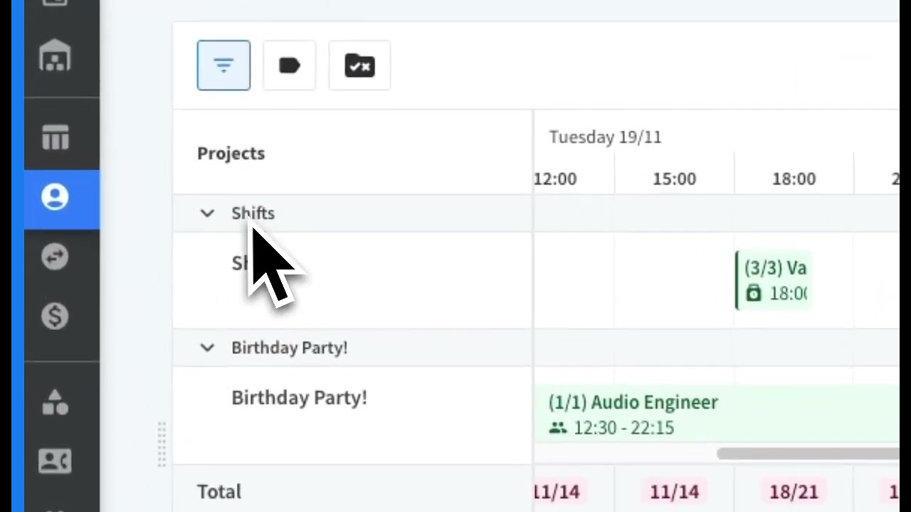Collapse the Birthday Party! group chevron
This screenshot has height=512, width=911.
207,348
